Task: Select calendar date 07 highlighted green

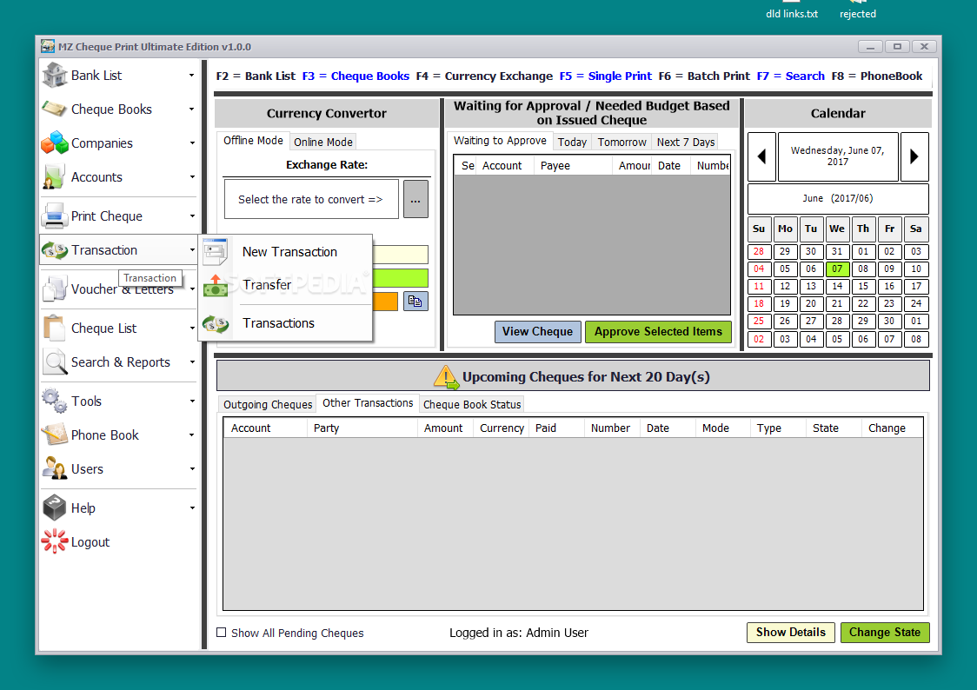Action: point(837,269)
